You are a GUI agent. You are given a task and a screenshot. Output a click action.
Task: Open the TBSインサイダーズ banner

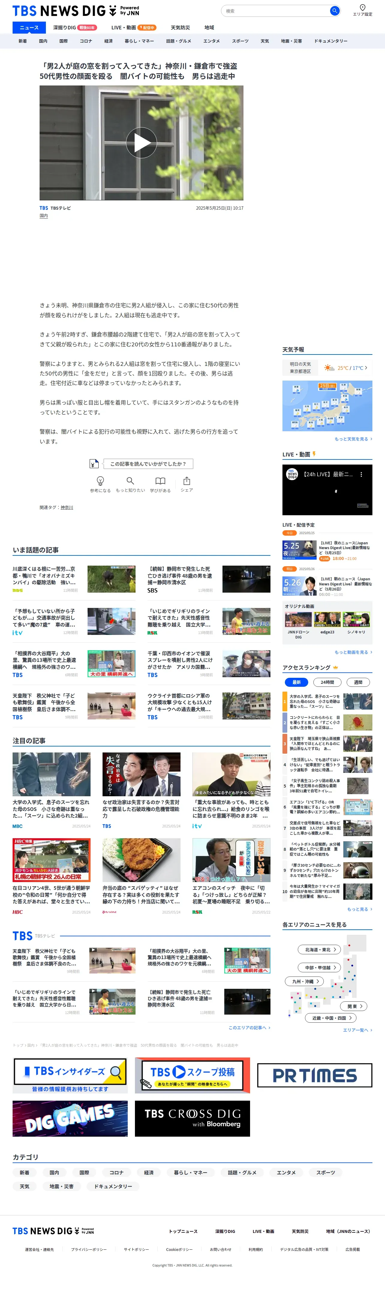click(x=70, y=1075)
